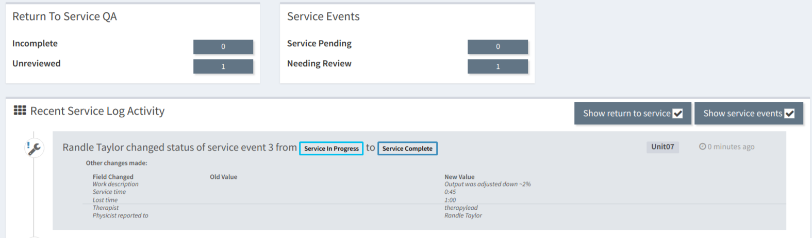Open the Needing Review count button
This screenshot has width=812, height=238.
(x=498, y=66)
